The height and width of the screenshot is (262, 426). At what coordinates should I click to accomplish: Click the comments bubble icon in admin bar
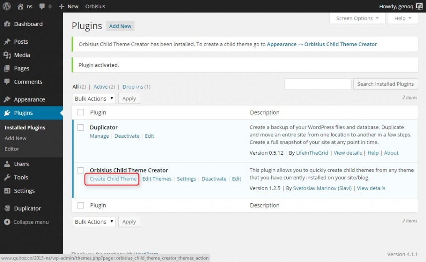click(x=42, y=6)
